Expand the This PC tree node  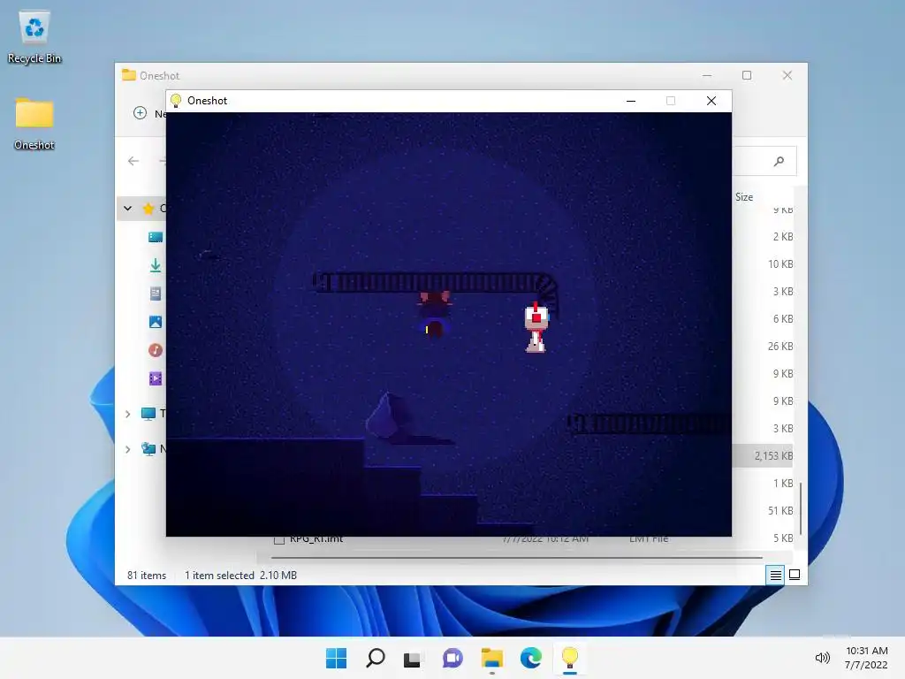click(x=127, y=414)
